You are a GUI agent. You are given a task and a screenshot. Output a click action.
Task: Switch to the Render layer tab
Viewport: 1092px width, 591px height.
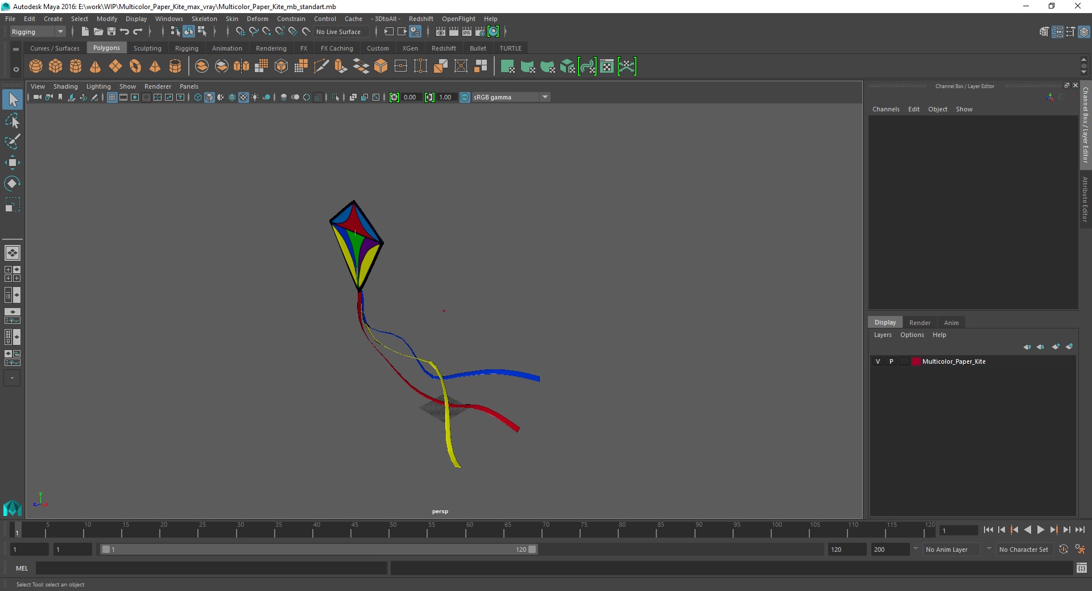point(920,322)
